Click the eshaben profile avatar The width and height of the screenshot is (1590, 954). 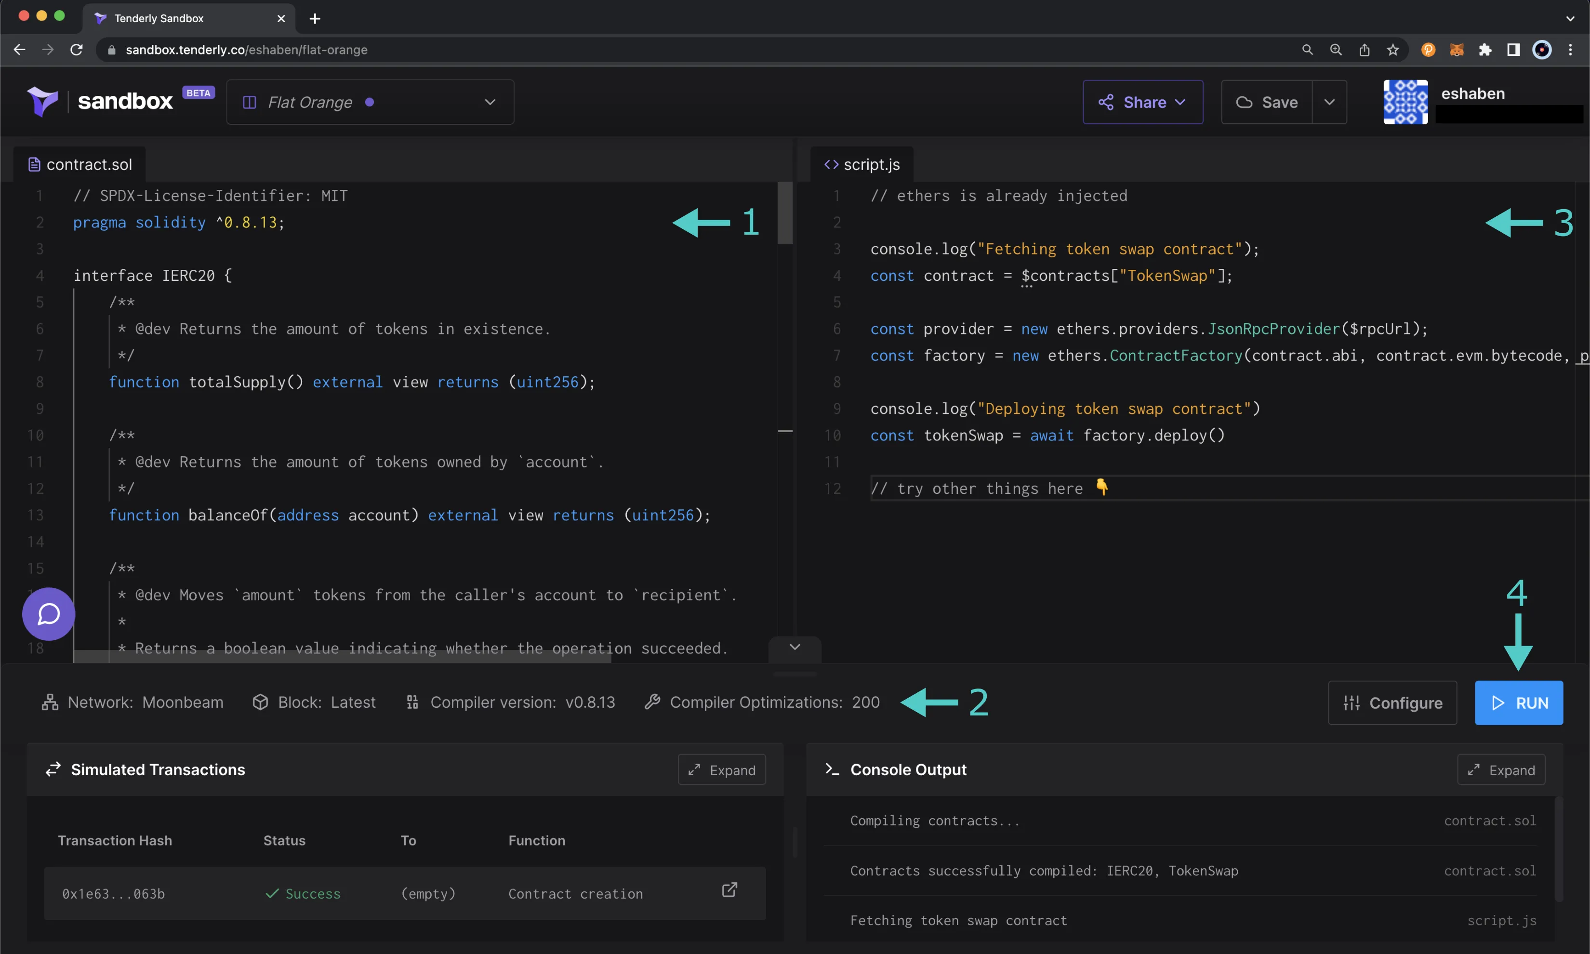pos(1405,102)
